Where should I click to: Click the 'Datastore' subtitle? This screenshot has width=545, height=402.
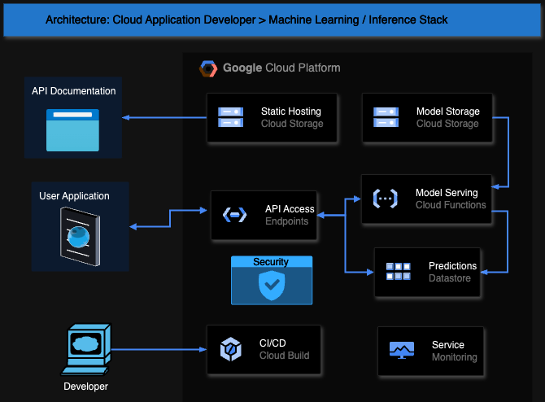449,278
